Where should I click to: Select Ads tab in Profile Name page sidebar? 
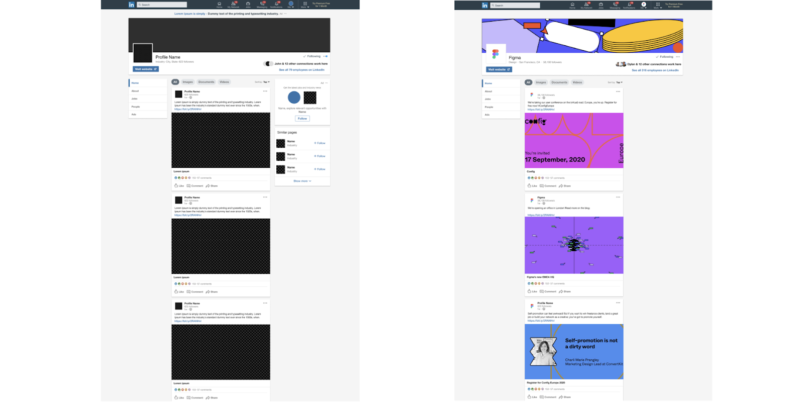(x=148, y=115)
